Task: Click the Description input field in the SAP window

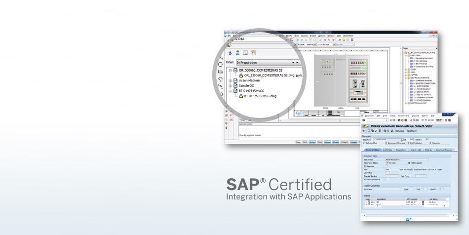Action: pyautogui.click(x=407, y=159)
